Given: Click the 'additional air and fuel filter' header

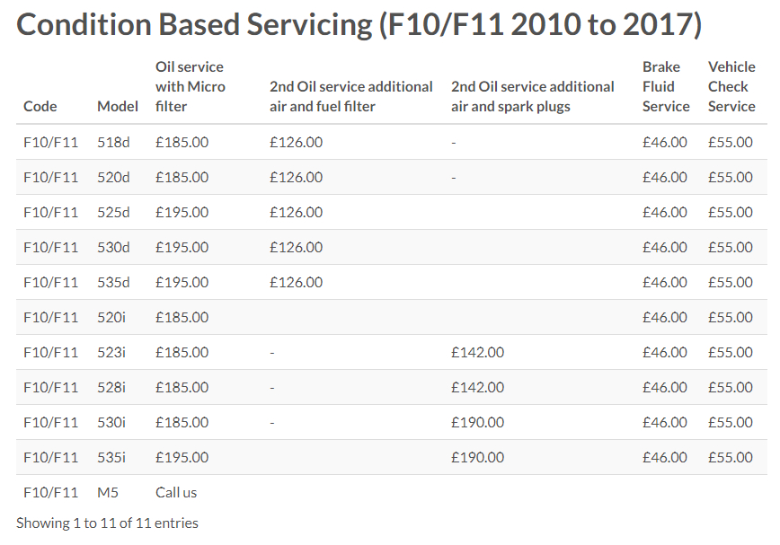Looking at the screenshot, I should point(350,96).
